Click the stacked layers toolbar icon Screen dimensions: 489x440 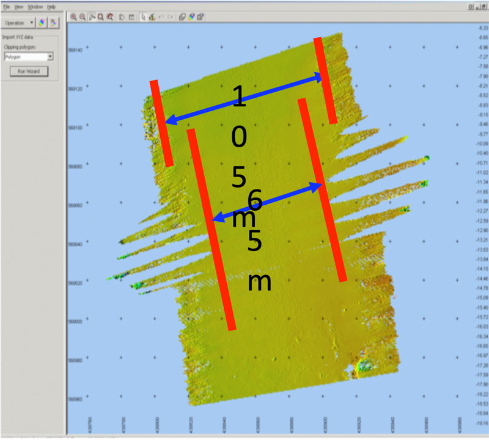(x=182, y=17)
